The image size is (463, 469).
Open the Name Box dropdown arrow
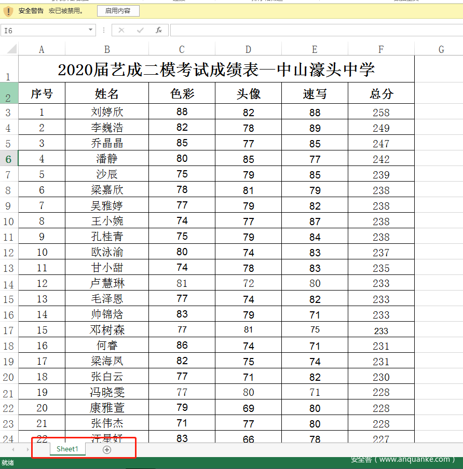pyautogui.click(x=91, y=31)
